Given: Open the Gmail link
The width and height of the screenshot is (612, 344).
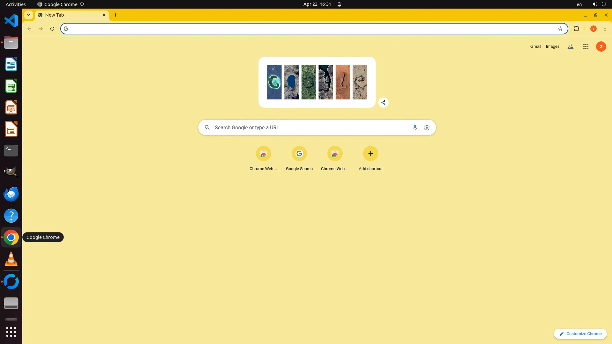Looking at the screenshot, I should coord(535,47).
